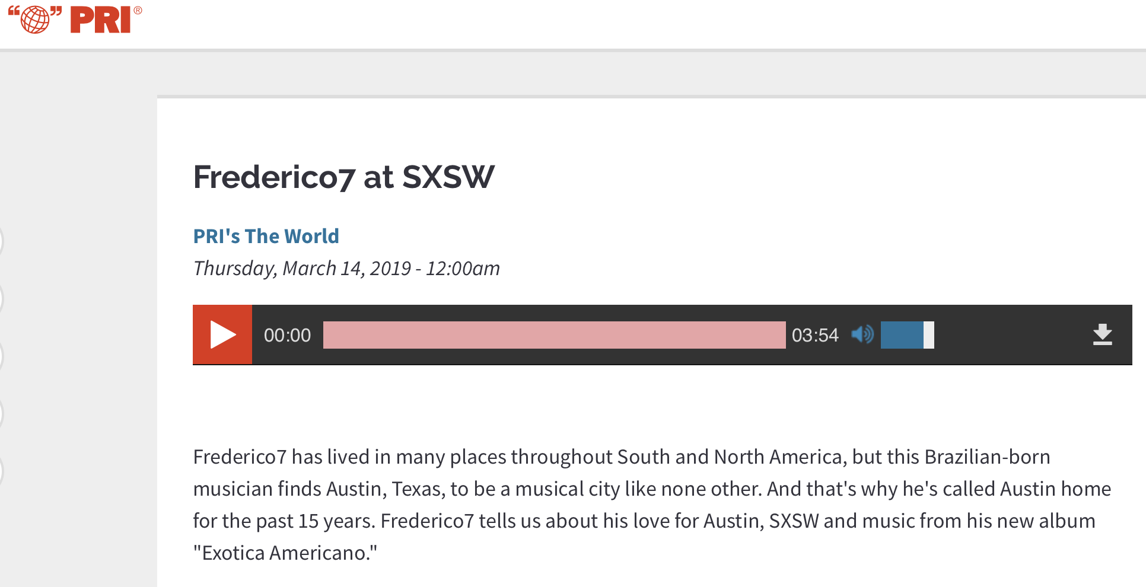Click the 03:54 duration label
The height and width of the screenshot is (587, 1146).
click(815, 335)
